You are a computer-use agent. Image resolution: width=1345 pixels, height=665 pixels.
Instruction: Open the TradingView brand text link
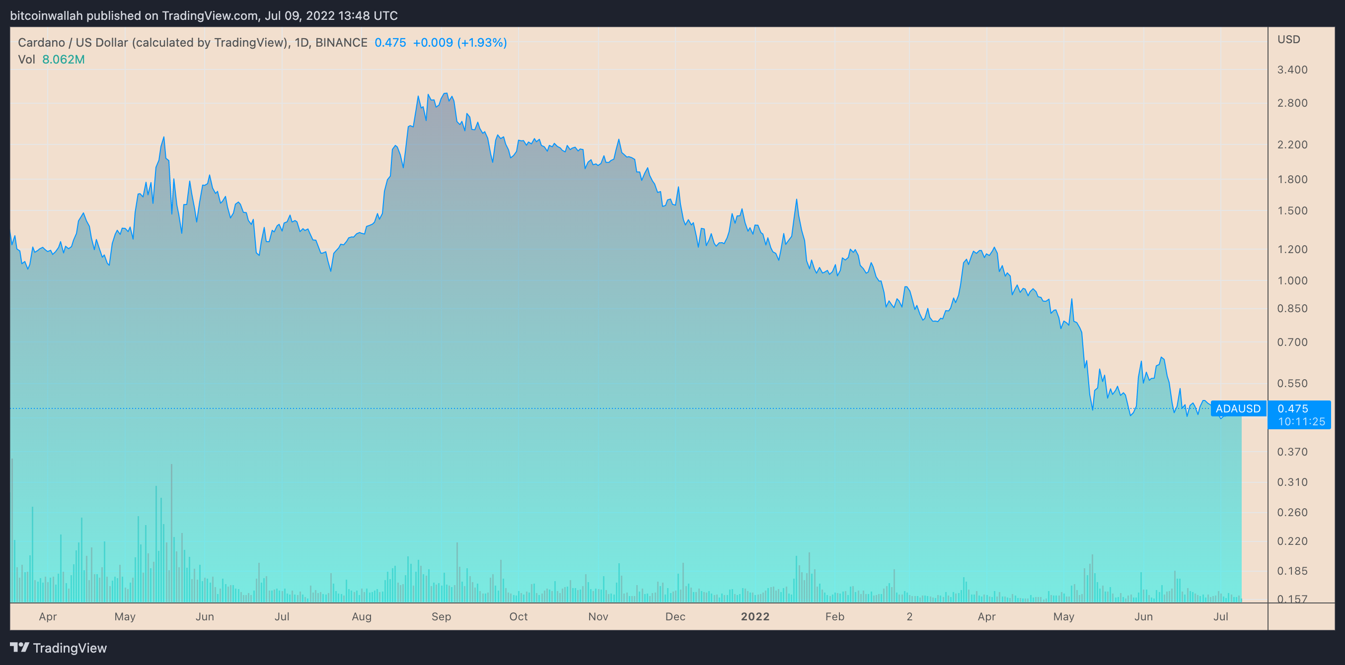coord(70,648)
